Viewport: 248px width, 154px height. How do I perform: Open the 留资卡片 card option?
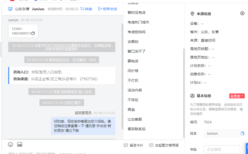[x=133, y=145]
